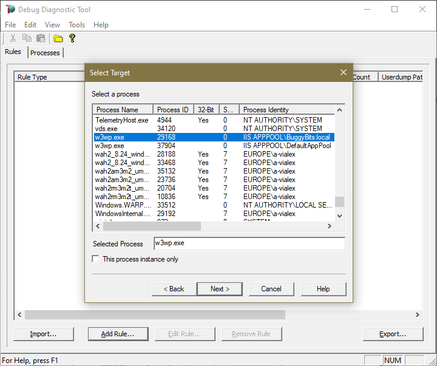Open the View menu

point(52,25)
